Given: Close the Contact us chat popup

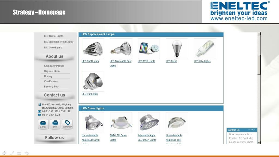Looking at the screenshot, I should click(255, 129).
